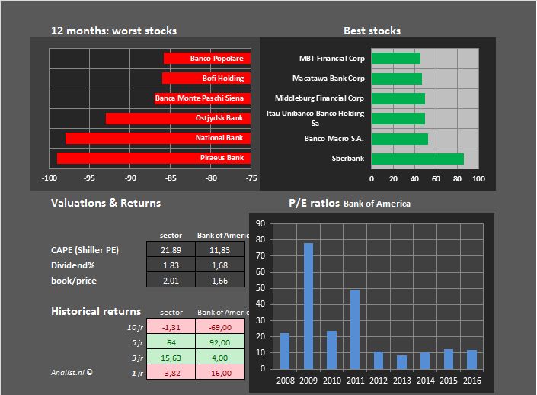Select the Bank of America 10 jr cell -69,00
Image resolution: width=537 pixels, height=395 pixels.
[220, 327]
